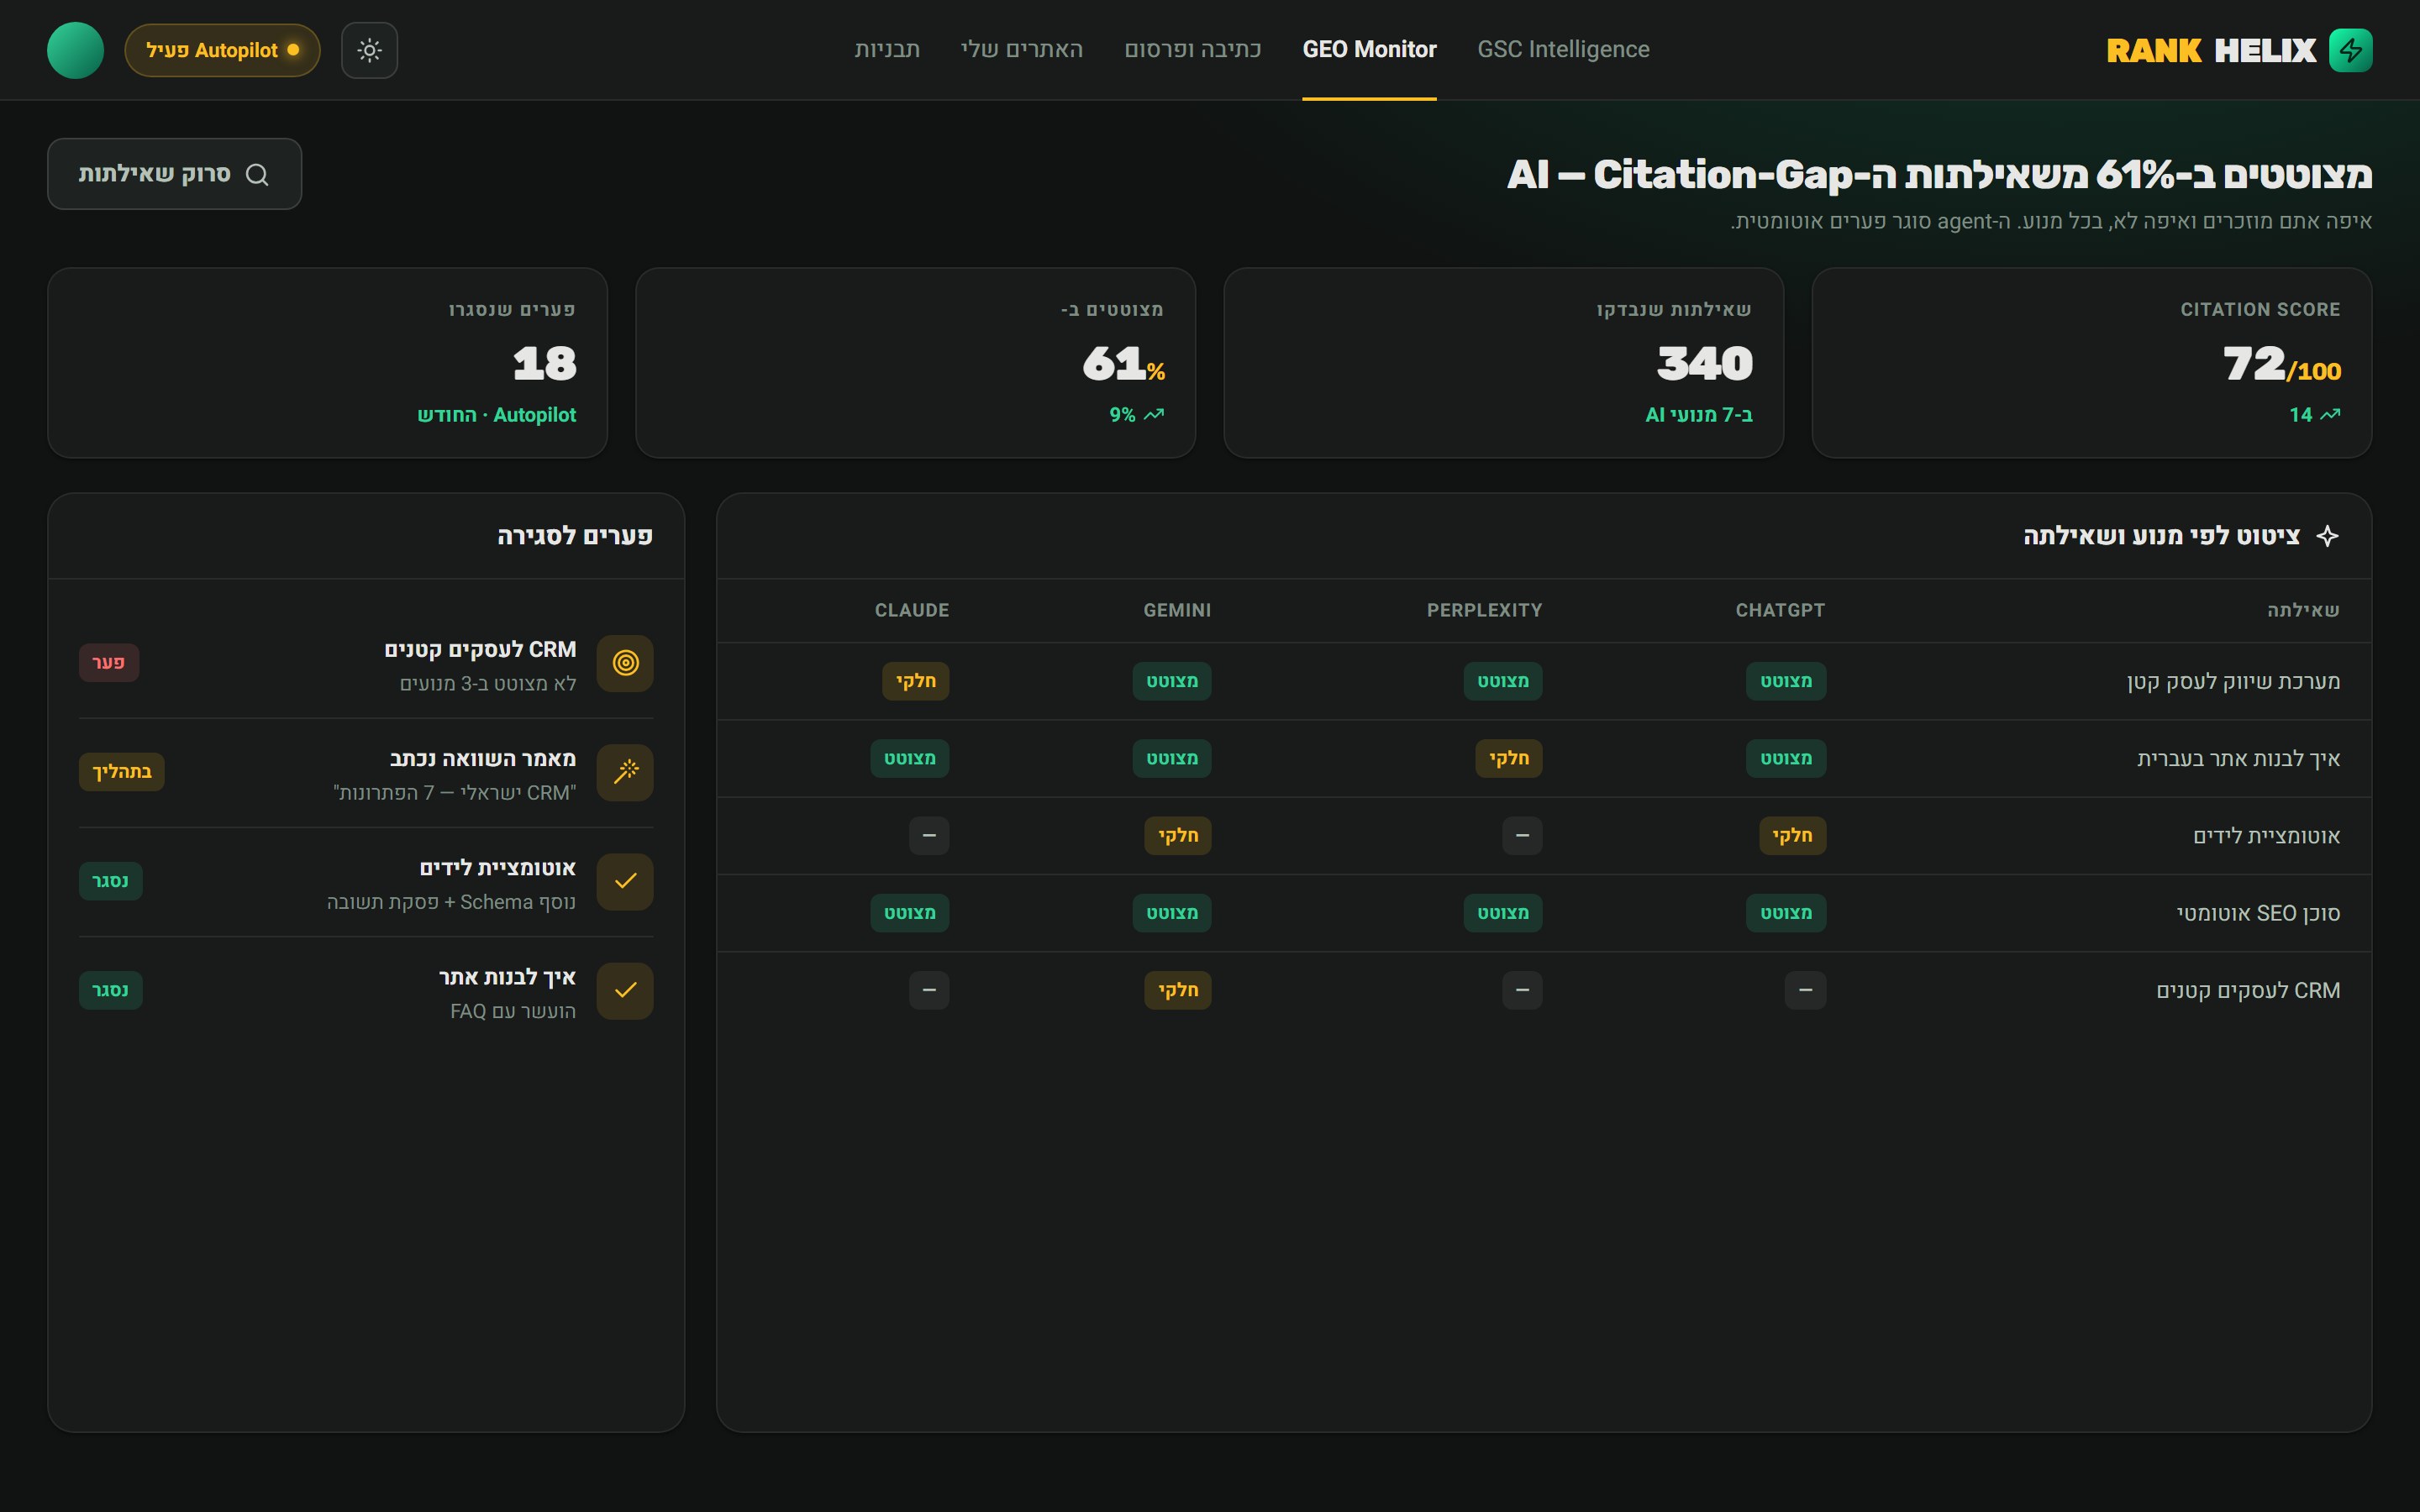
Task: Click the שאילתה column header
Action: tap(2303, 610)
